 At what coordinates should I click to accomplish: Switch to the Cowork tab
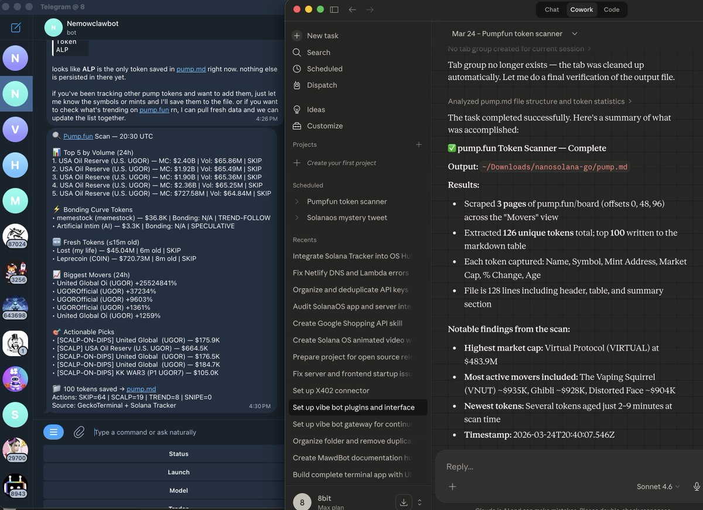point(582,9)
